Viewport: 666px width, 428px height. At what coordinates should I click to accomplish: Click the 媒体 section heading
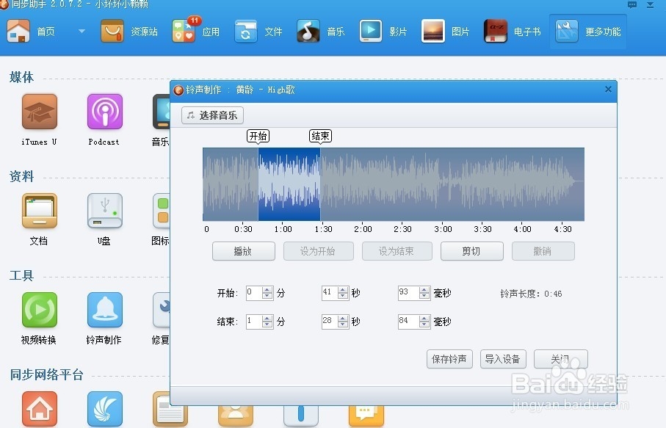[22, 77]
